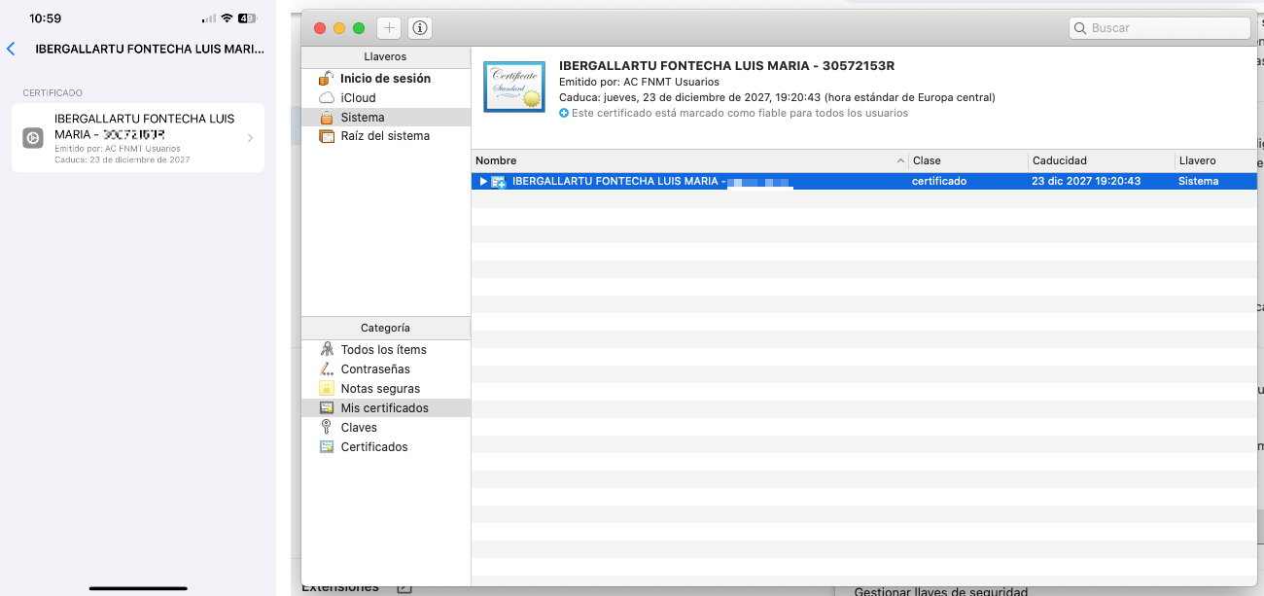
Task: Sort by the Nombre column header
Action: click(689, 160)
